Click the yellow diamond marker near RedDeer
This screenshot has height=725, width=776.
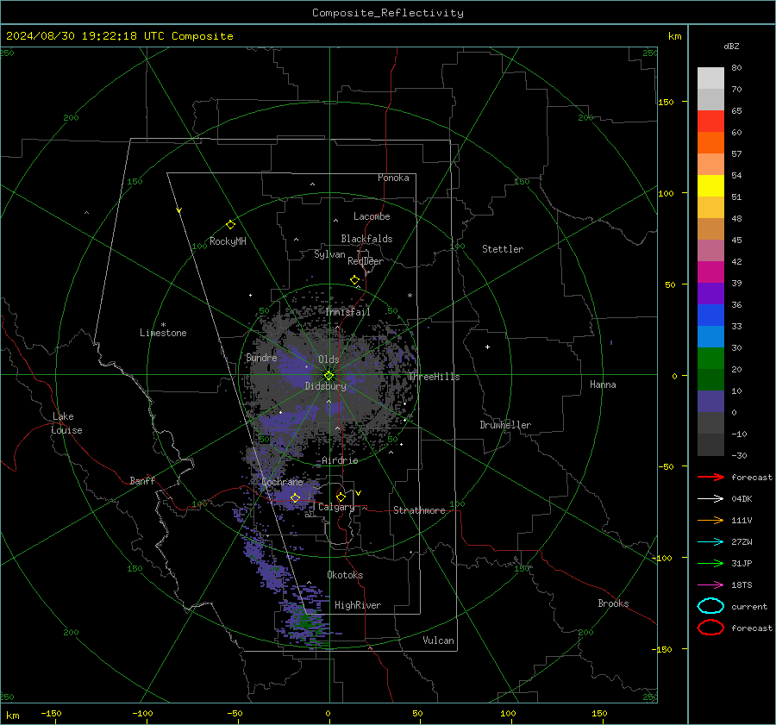tap(355, 280)
